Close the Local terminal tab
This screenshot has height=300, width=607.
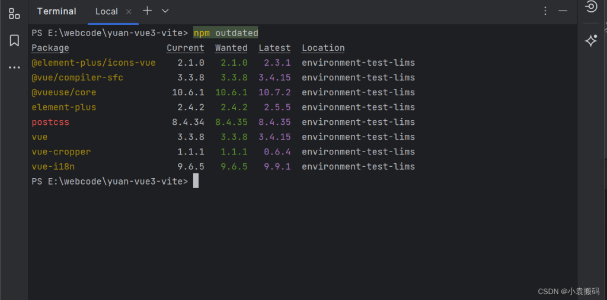click(x=129, y=11)
